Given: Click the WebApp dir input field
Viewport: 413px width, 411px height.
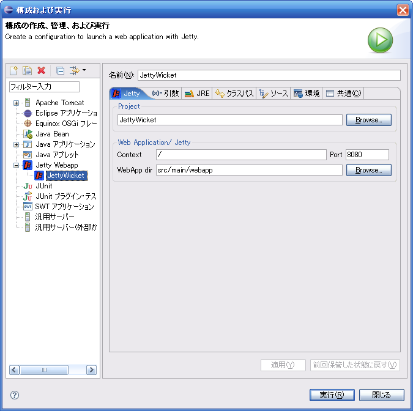Looking at the screenshot, I should 249,170.
